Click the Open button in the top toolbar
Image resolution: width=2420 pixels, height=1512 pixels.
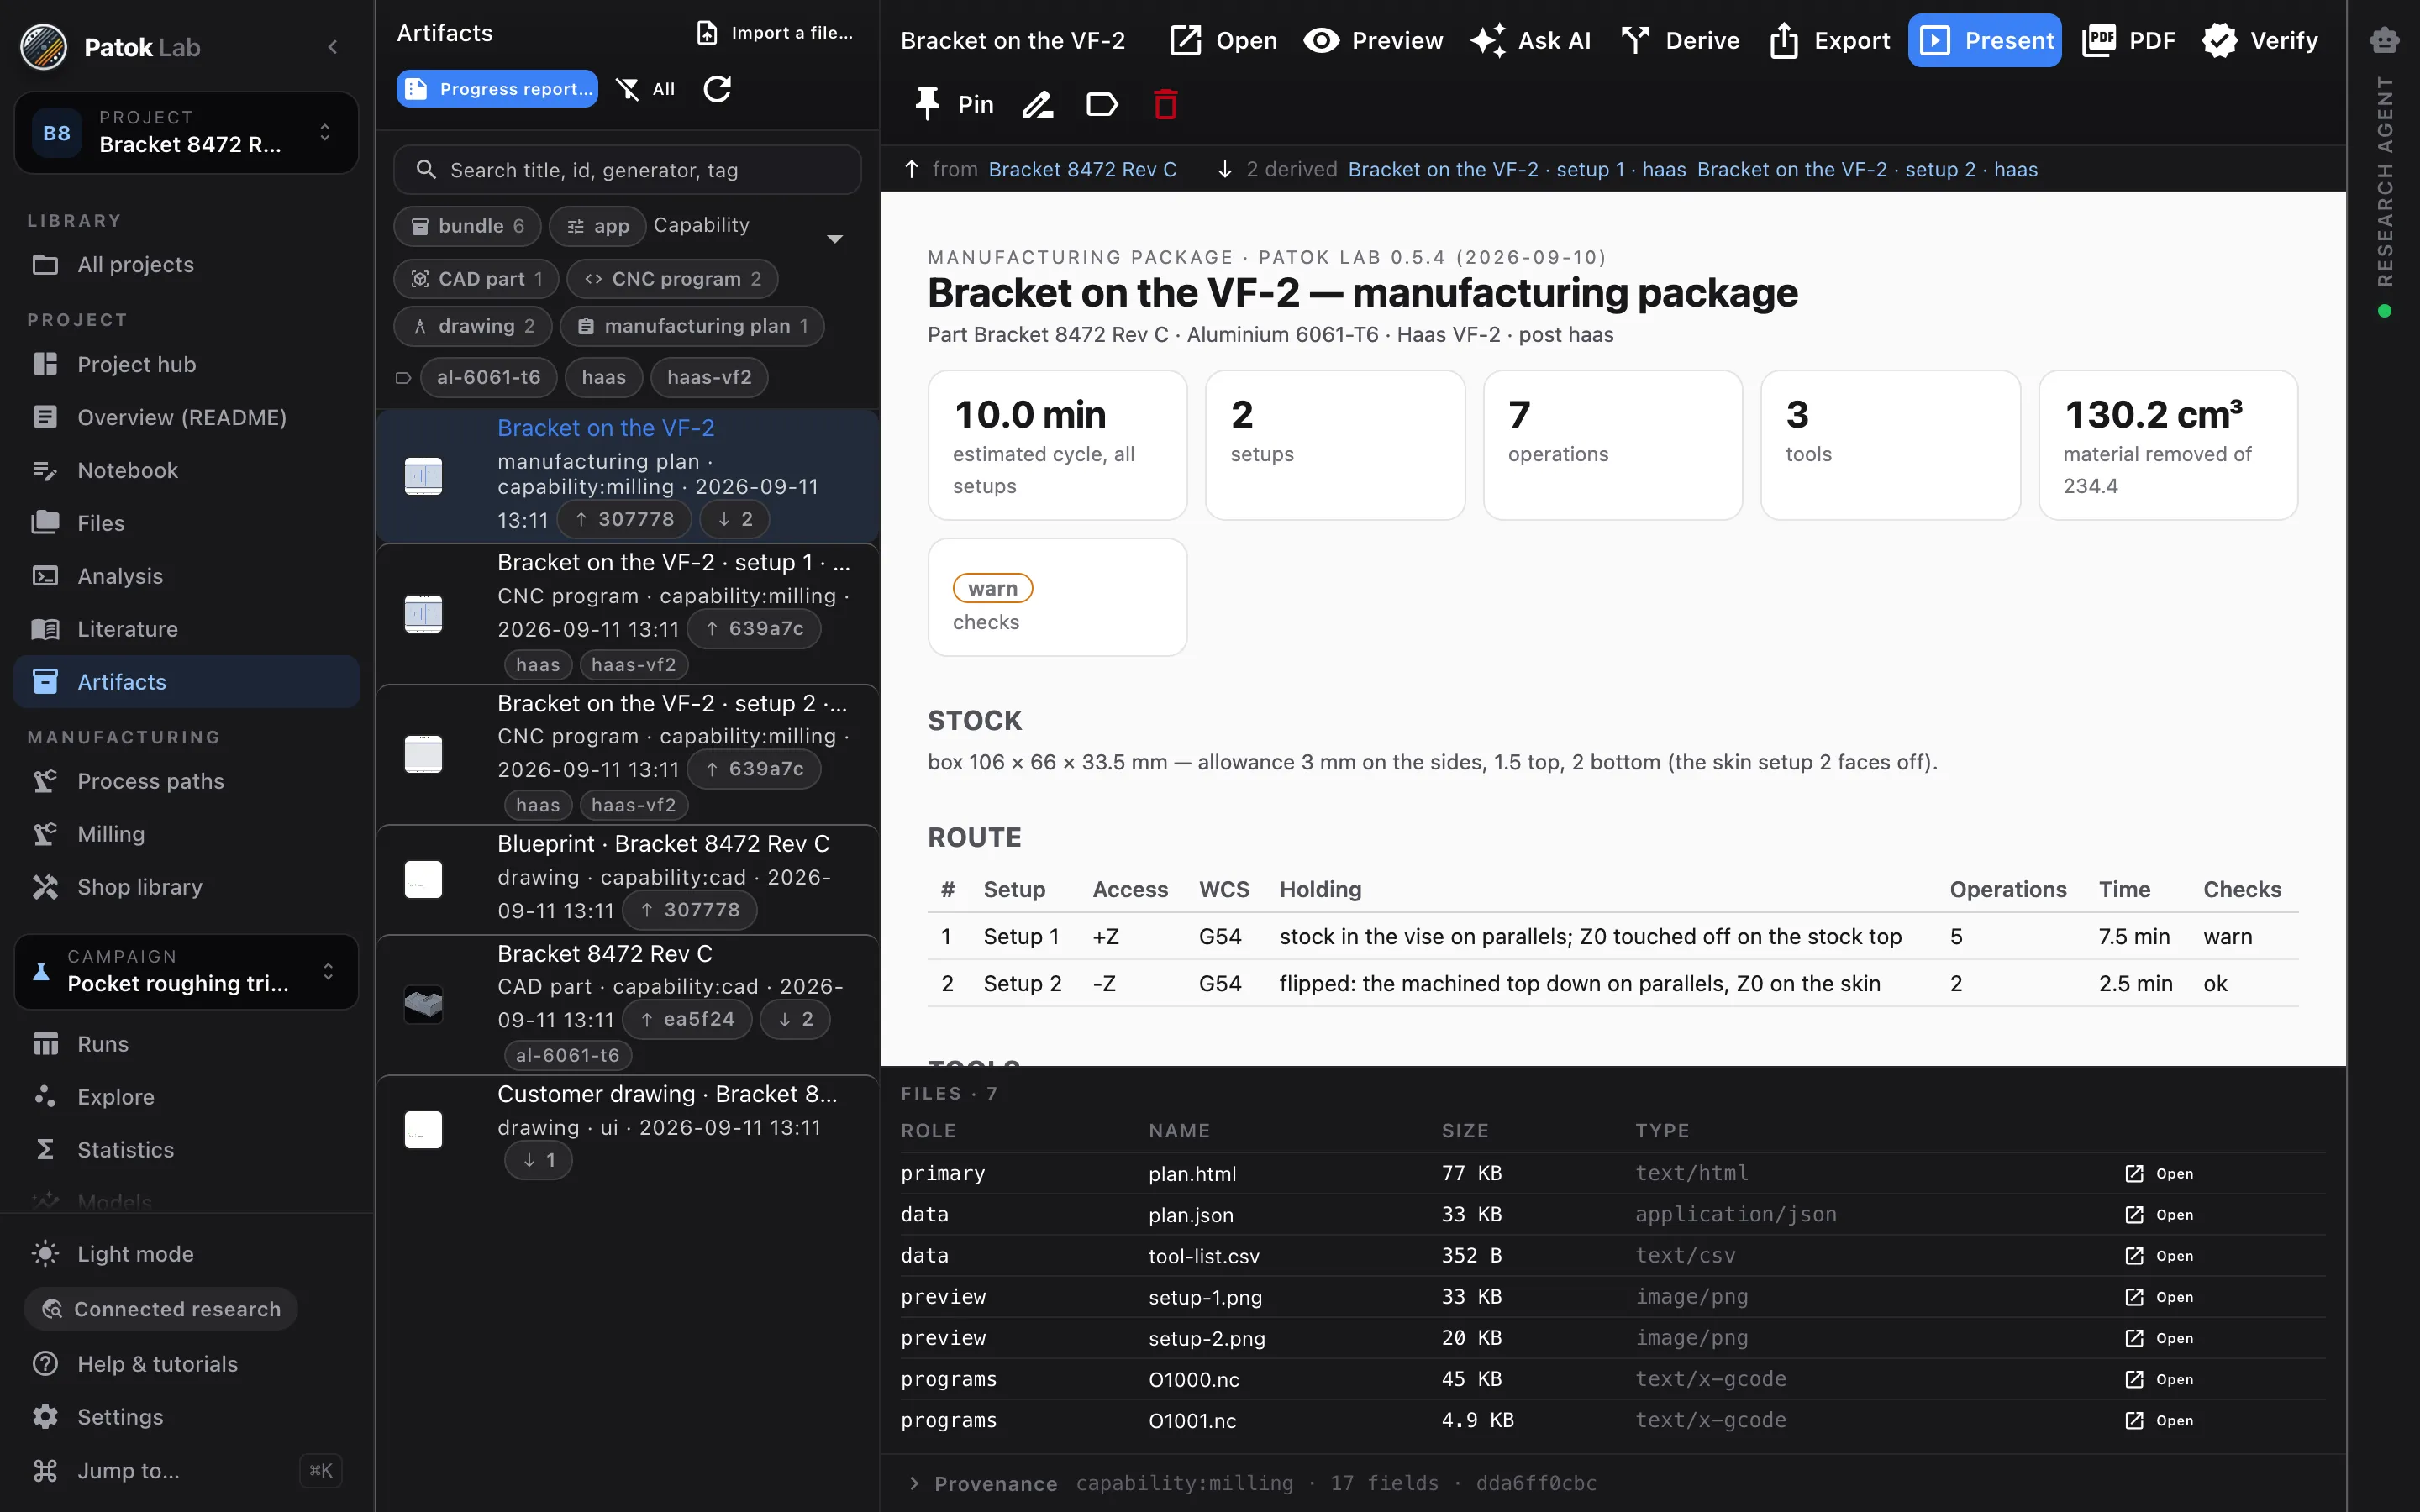pyautogui.click(x=1223, y=40)
